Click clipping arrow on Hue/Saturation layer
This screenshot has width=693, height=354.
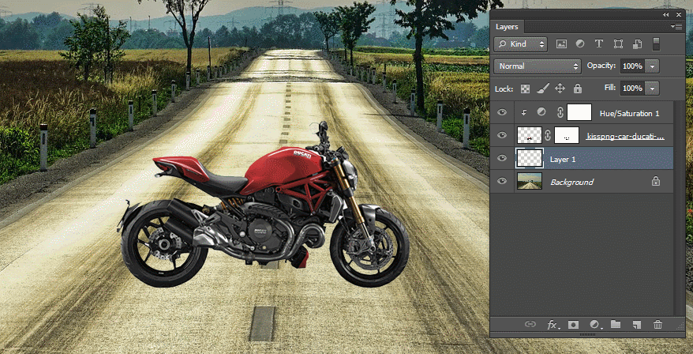pyautogui.click(x=524, y=112)
